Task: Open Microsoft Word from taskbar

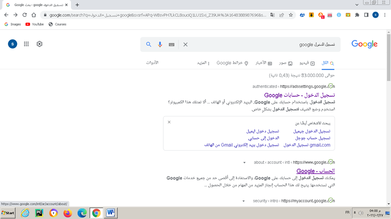Action: [110, 213]
